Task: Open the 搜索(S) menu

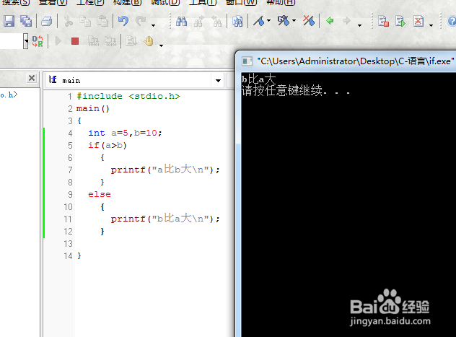Action: click(16, 3)
